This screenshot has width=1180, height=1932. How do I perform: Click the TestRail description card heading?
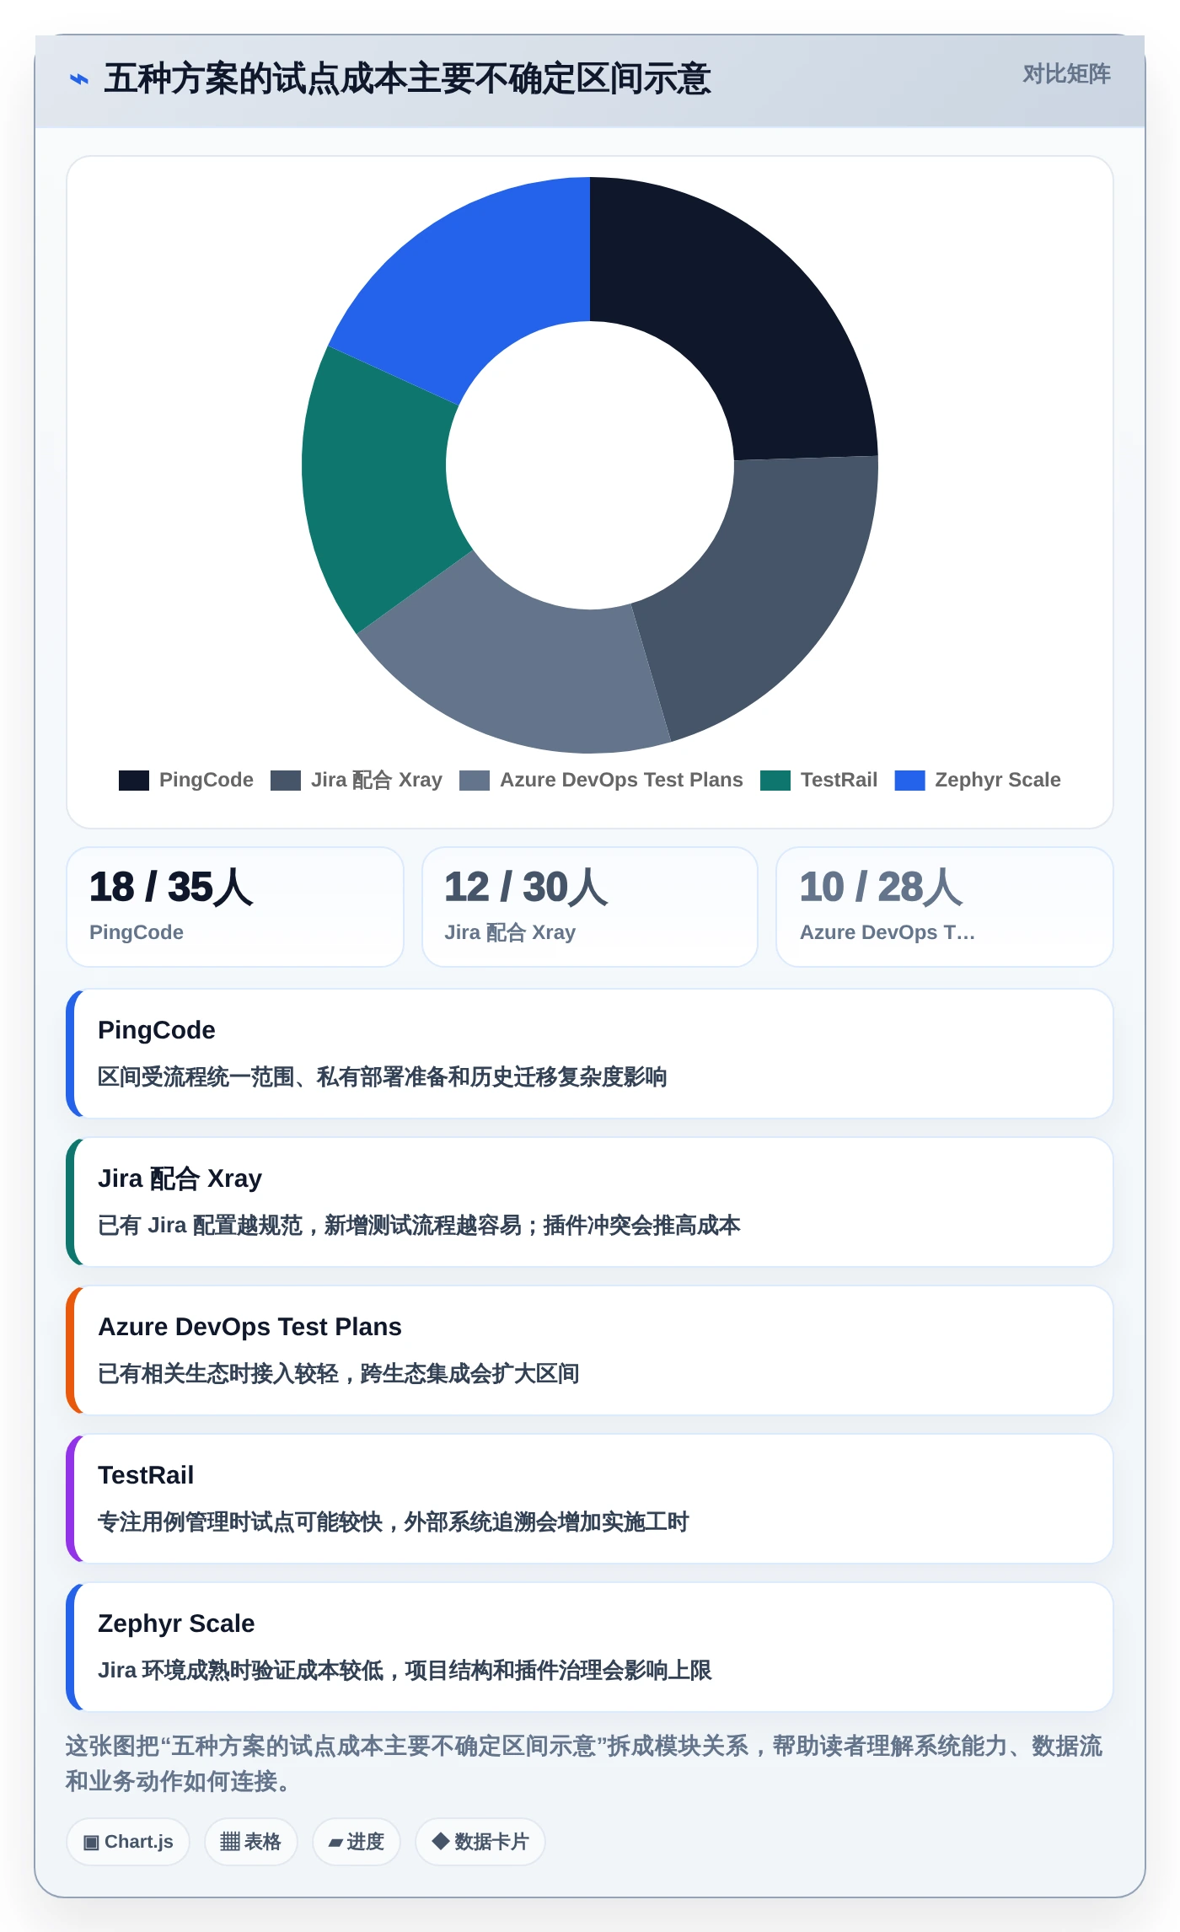click(146, 1475)
